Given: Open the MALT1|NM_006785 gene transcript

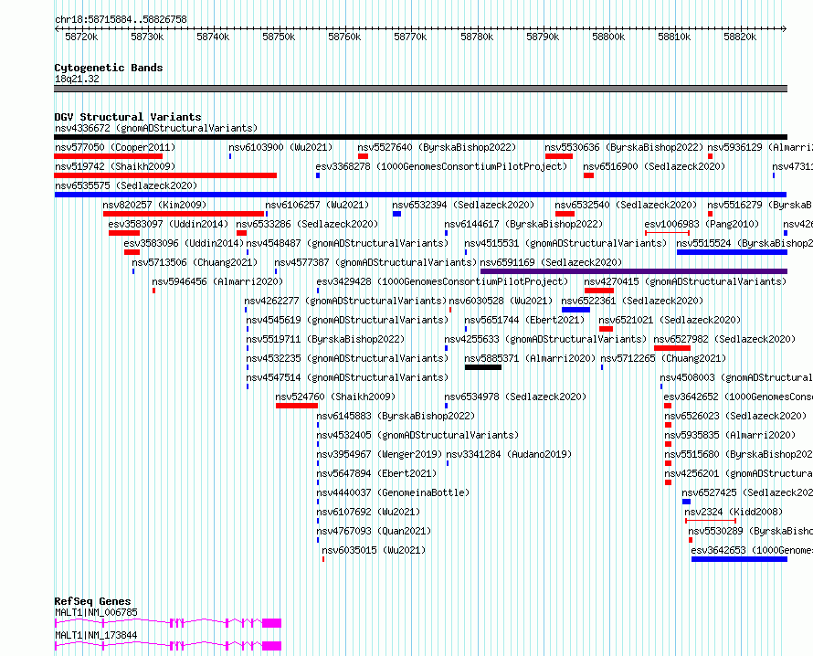Looking at the screenshot, I should point(168,623).
